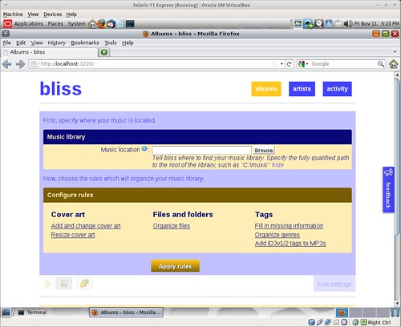Open Add ID3v1/2 tags to MP3s link
The height and width of the screenshot is (327, 401).
pos(290,244)
